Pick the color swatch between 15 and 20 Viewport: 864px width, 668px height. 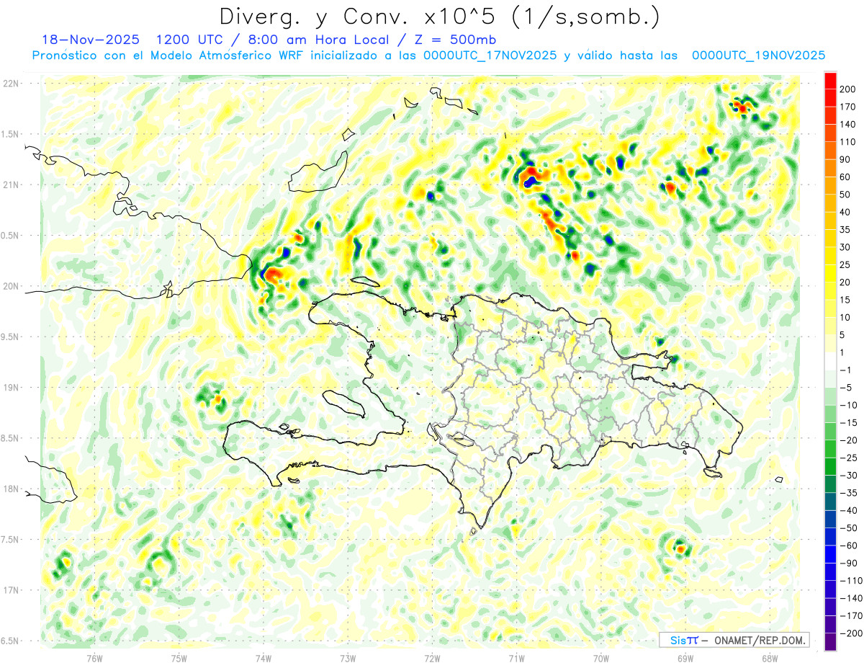831,291
